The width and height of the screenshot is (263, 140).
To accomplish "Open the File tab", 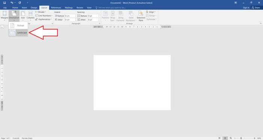I will pos(5,8).
